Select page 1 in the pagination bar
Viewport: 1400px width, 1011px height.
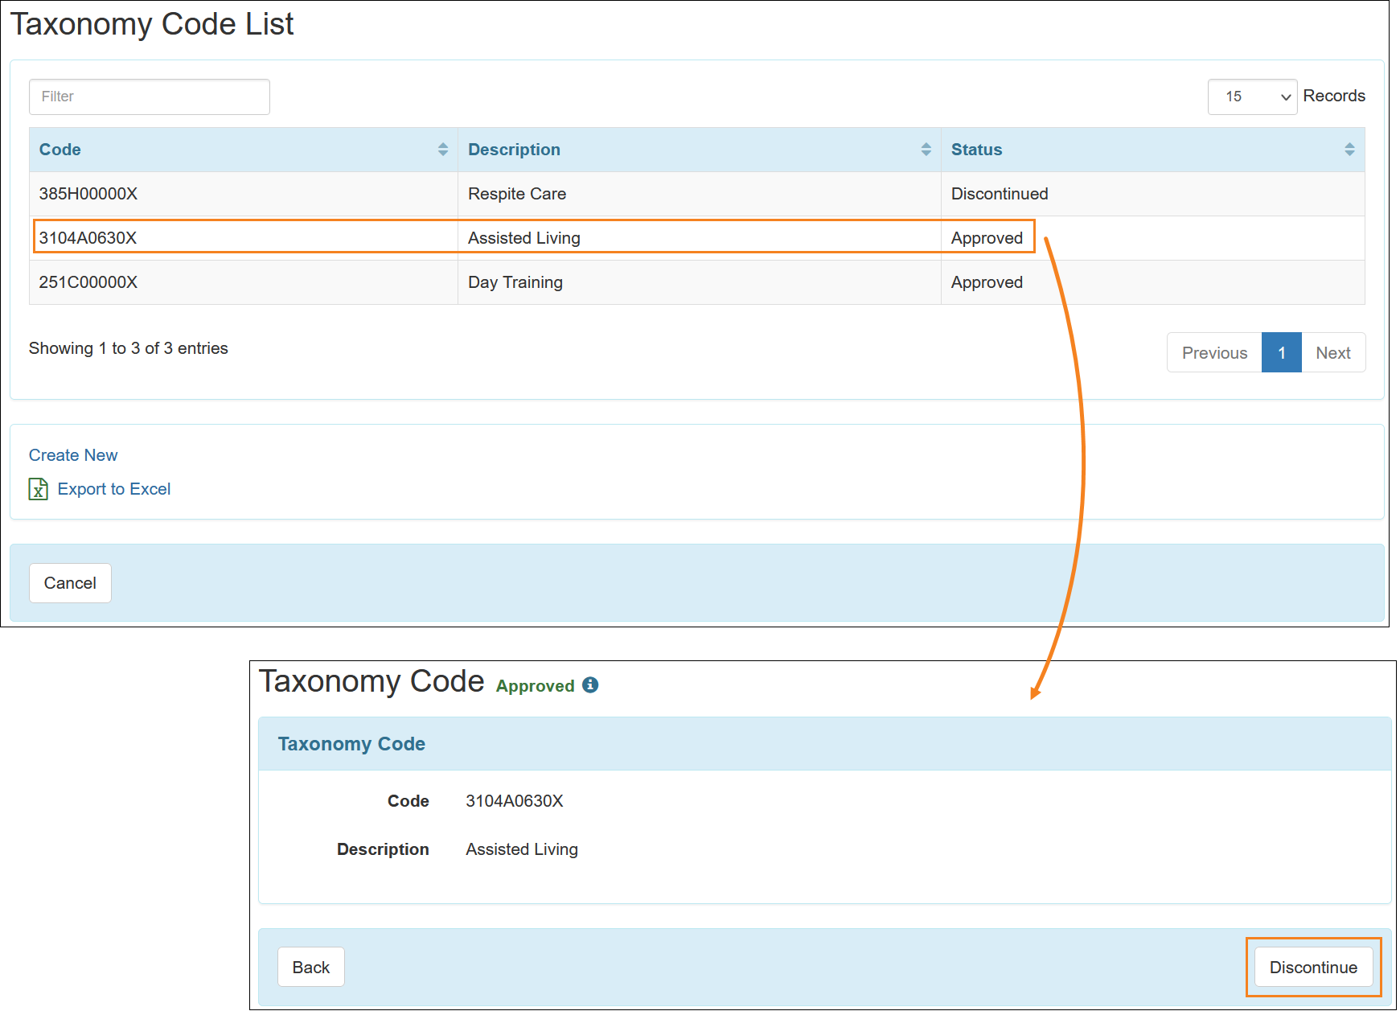[x=1282, y=352]
